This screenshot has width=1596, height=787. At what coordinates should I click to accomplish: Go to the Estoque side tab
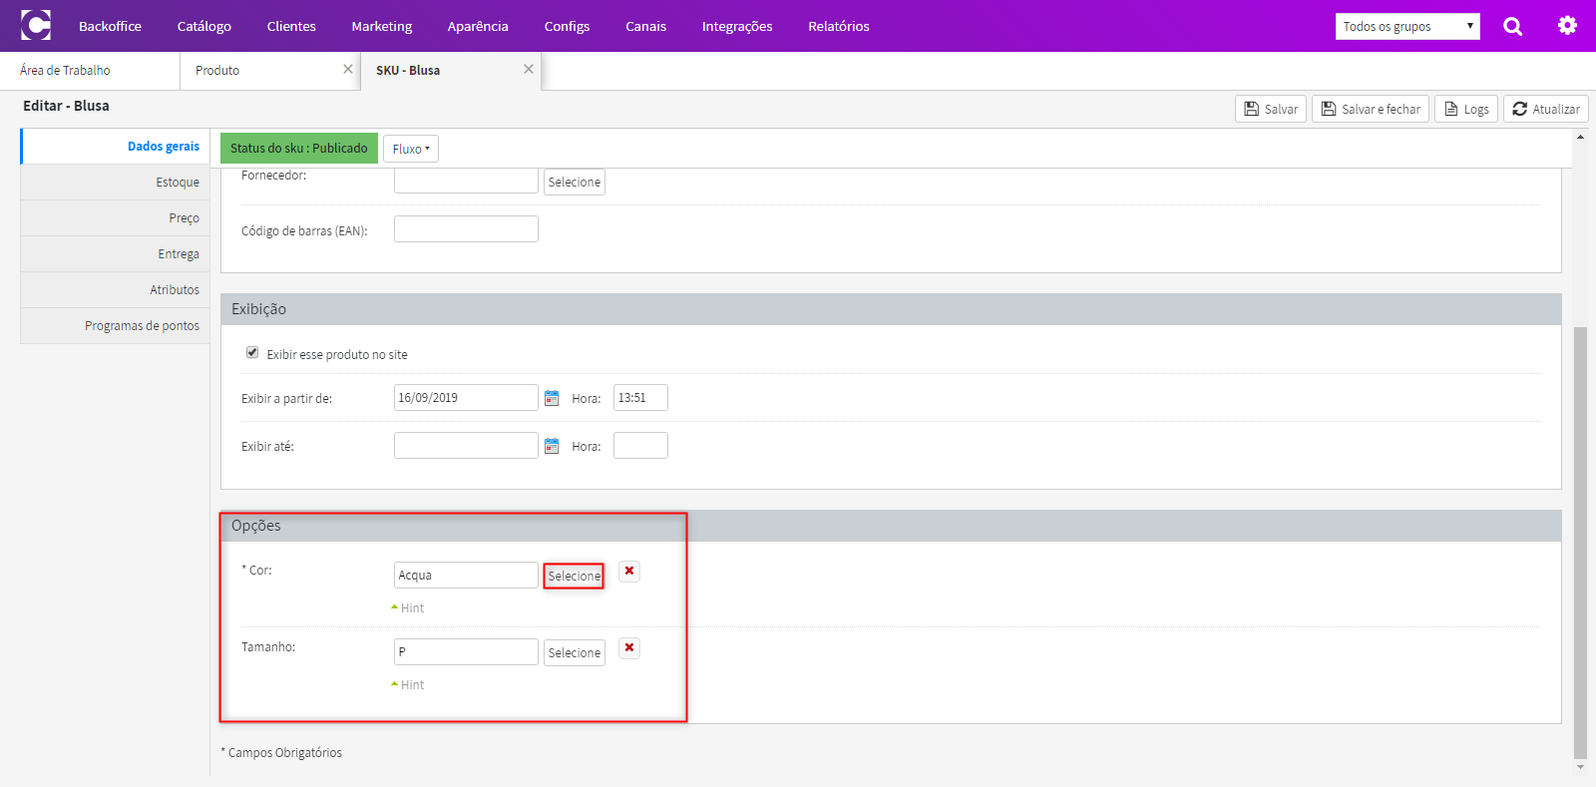pos(116,183)
